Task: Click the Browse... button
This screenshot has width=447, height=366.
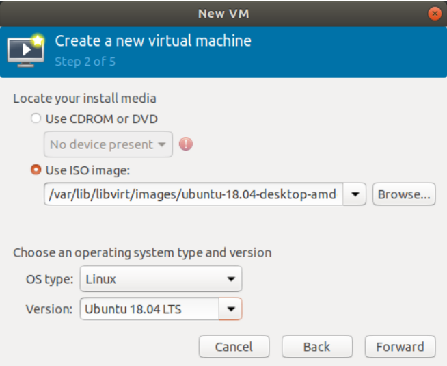Action: point(404,194)
